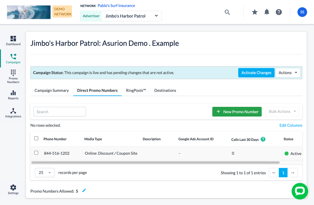Go to Promo Numbers in sidebar

coord(13,76)
